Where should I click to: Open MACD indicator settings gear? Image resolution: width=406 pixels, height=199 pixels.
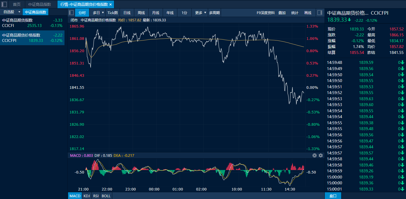321,155
